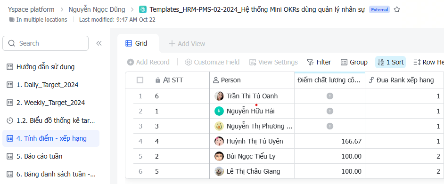This screenshot has width=444, height=184.
Task: Click Nguyễn Hữu Hải green avatar
Action: 219,111
